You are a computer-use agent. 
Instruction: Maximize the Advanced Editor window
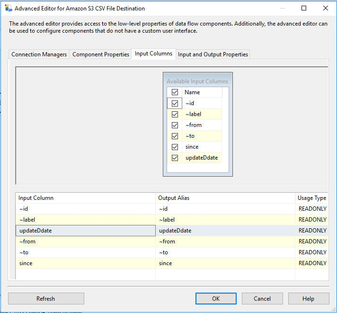(304, 8)
